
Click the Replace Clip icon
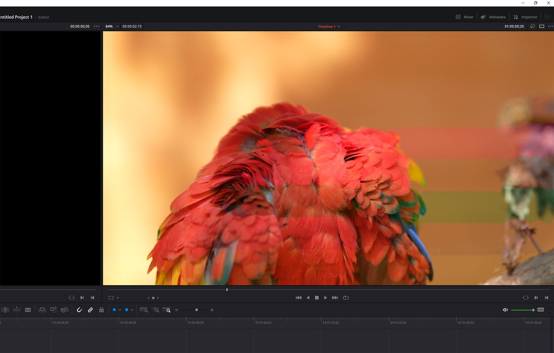point(65,310)
